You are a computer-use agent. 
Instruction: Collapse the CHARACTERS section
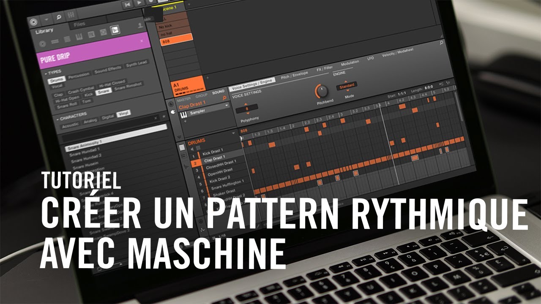click(x=57, y=119)
